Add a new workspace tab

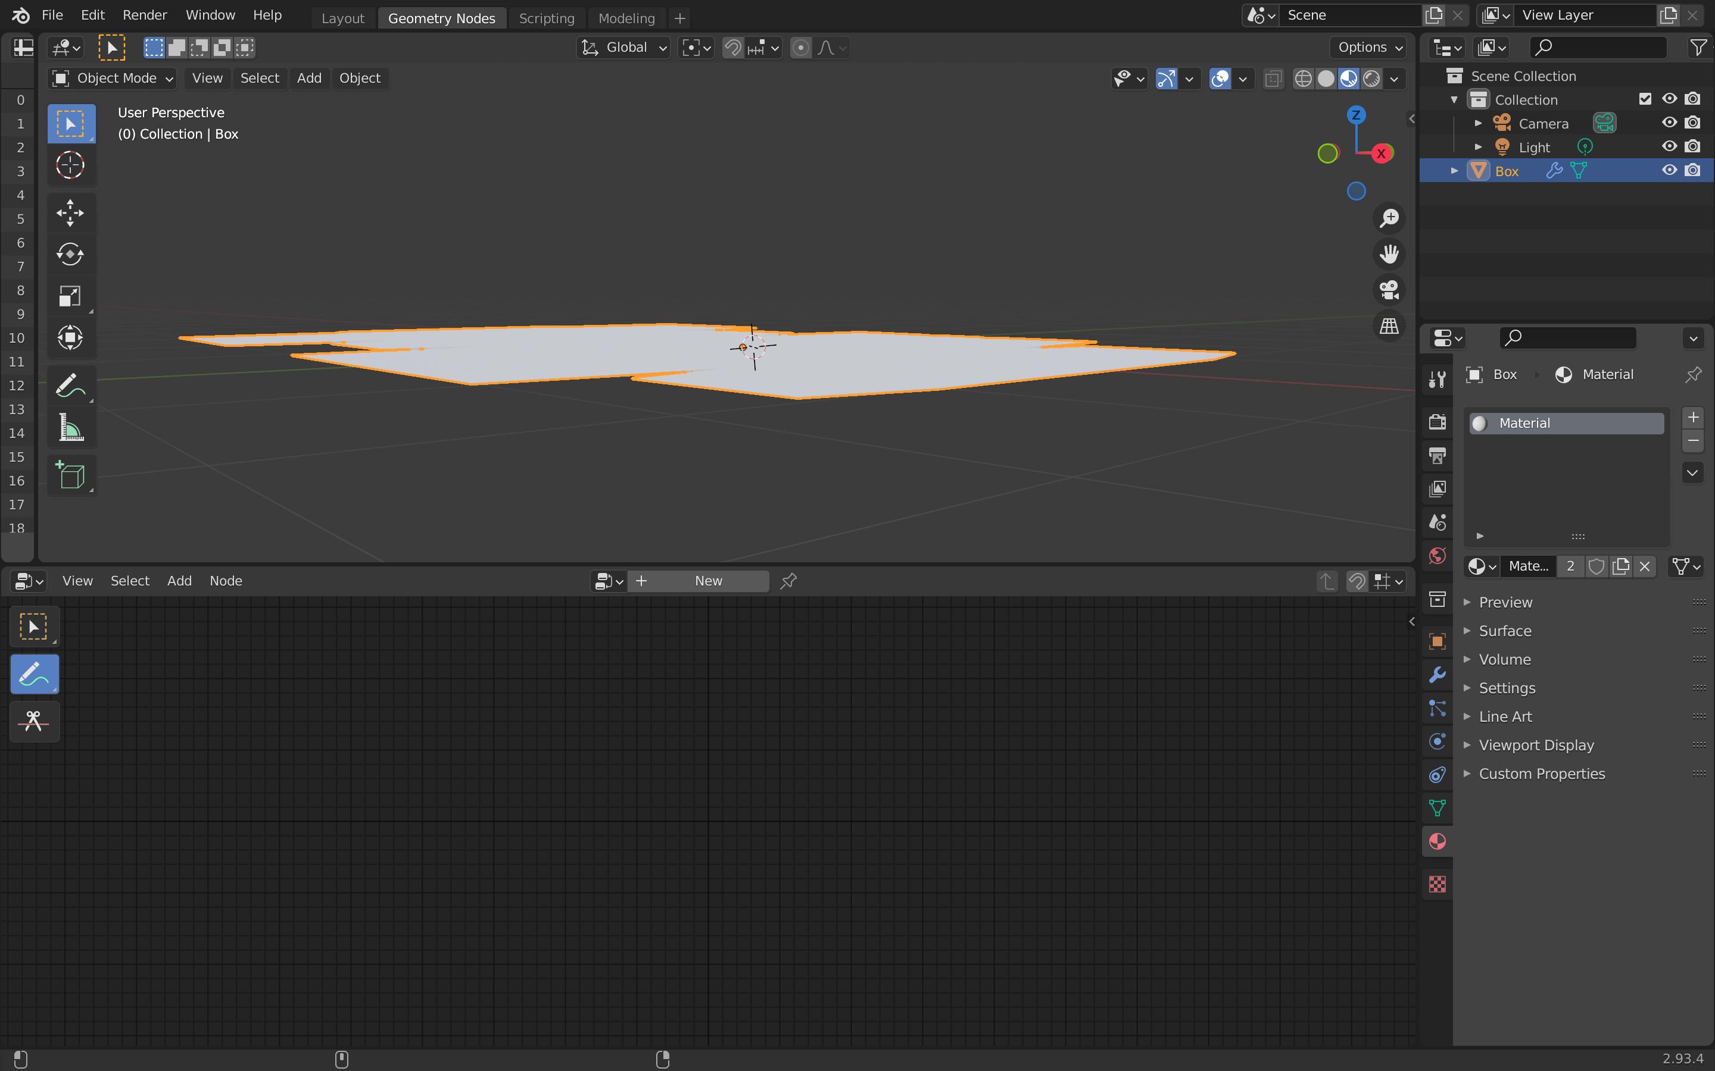coord(679,18)
